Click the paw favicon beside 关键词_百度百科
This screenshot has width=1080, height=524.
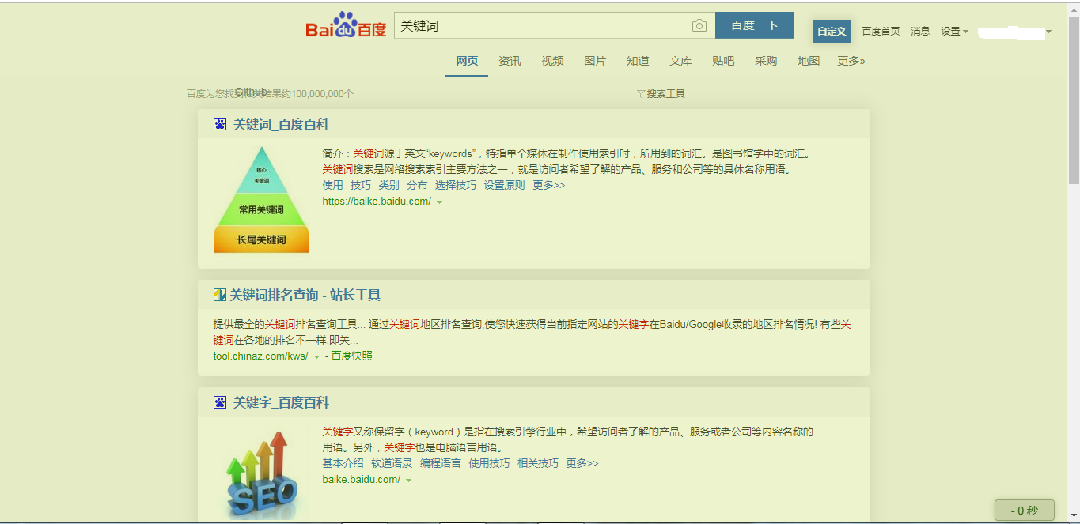(x=220, y=124)
